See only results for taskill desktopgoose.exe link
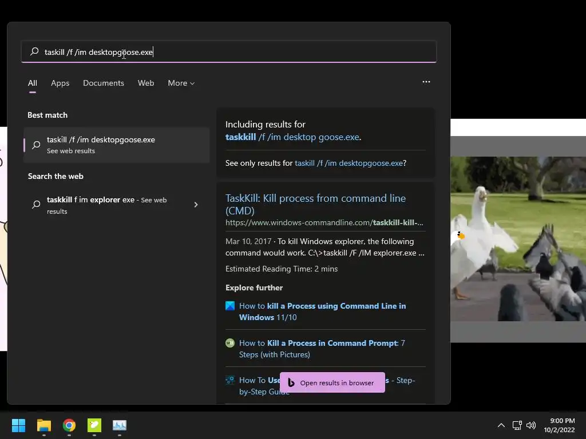The height and width of the screenshot is (439, 586). (349, 163)
